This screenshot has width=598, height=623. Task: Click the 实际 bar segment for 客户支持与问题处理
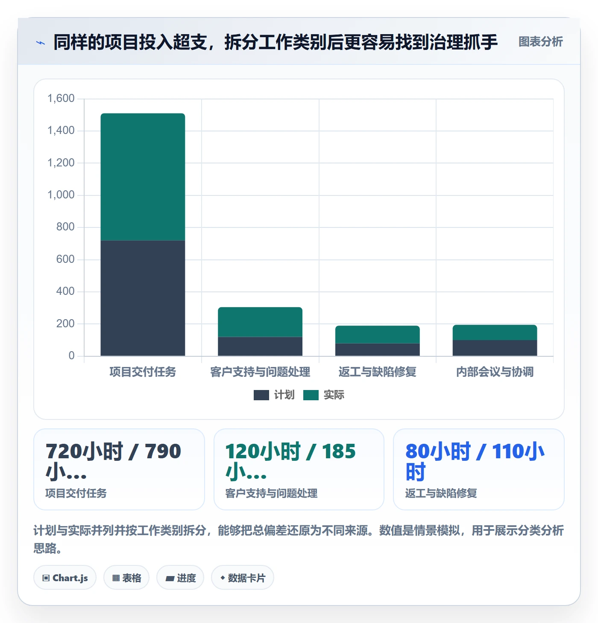coord(260,322)
